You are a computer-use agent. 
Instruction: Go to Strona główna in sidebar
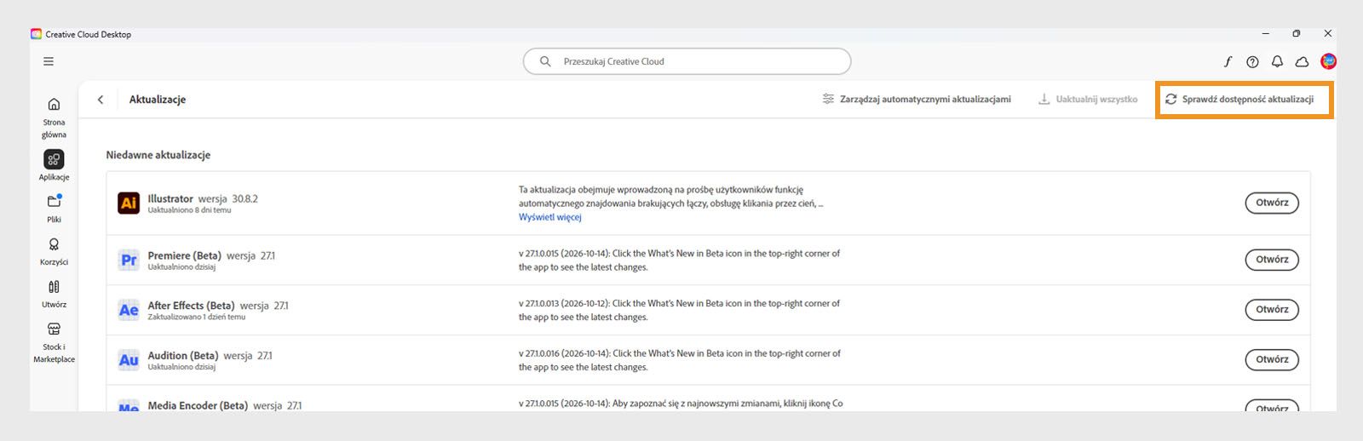point(54,117)
